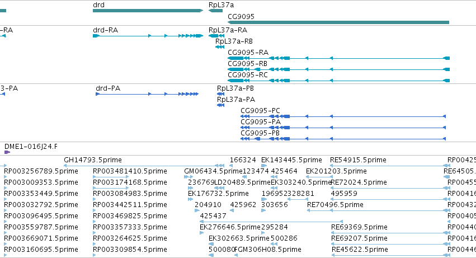Click the 425962 EST label

click(x=243, y=205)
